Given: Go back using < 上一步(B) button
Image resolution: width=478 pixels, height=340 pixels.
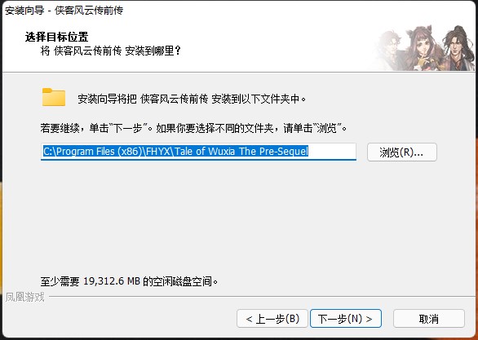Looking at the screenshot, I should [x=272, y=319].
